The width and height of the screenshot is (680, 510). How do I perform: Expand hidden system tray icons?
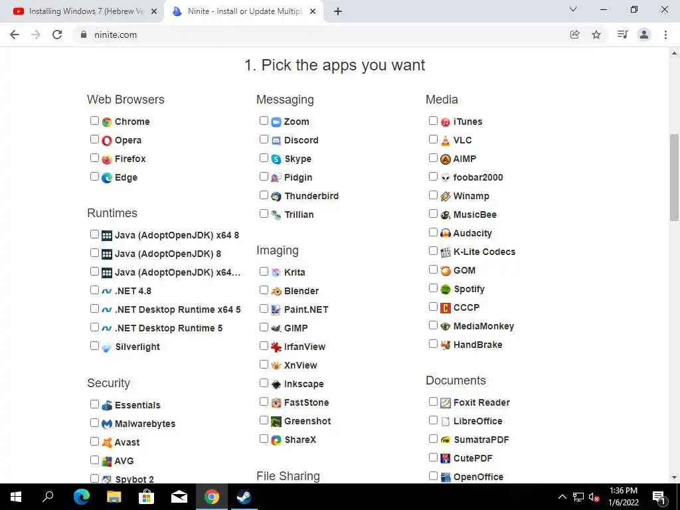point(562,497)
